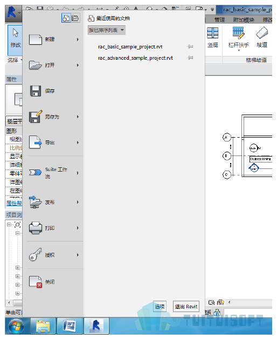Click the 关闭 (Close) document icon

pos(36,282)
